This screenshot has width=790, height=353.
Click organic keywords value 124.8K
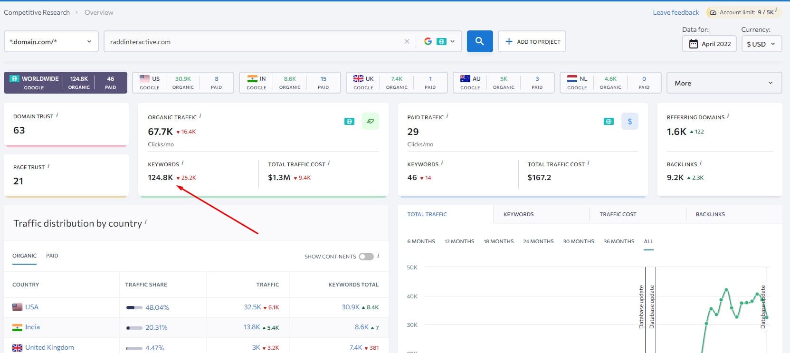(x=161, y=177)
